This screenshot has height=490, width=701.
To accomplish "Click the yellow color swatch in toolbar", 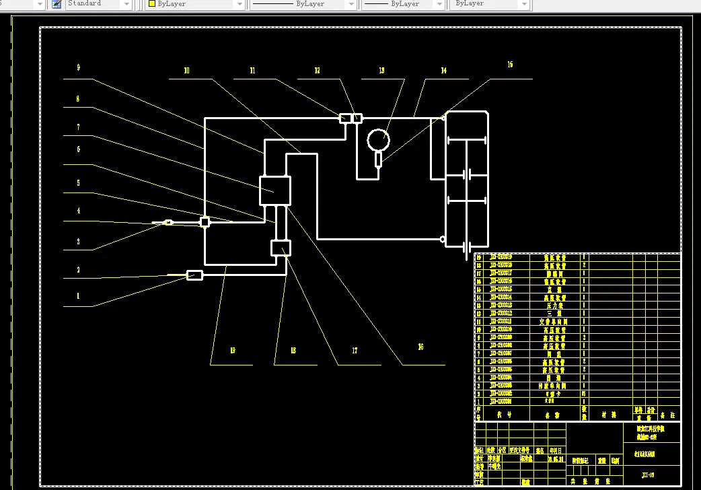I will coord(152,3).
